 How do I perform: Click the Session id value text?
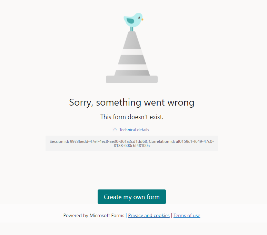point(108,141)
